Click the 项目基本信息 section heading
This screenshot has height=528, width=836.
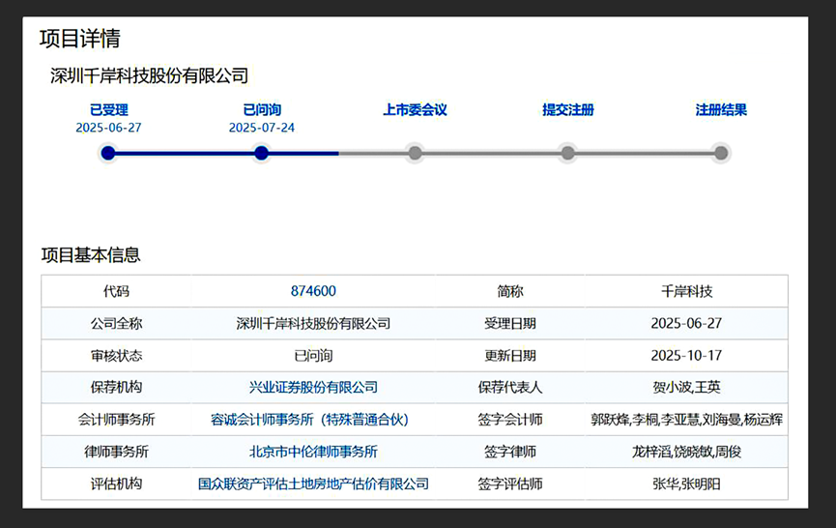pyautogui.click(x=91, y=255)
